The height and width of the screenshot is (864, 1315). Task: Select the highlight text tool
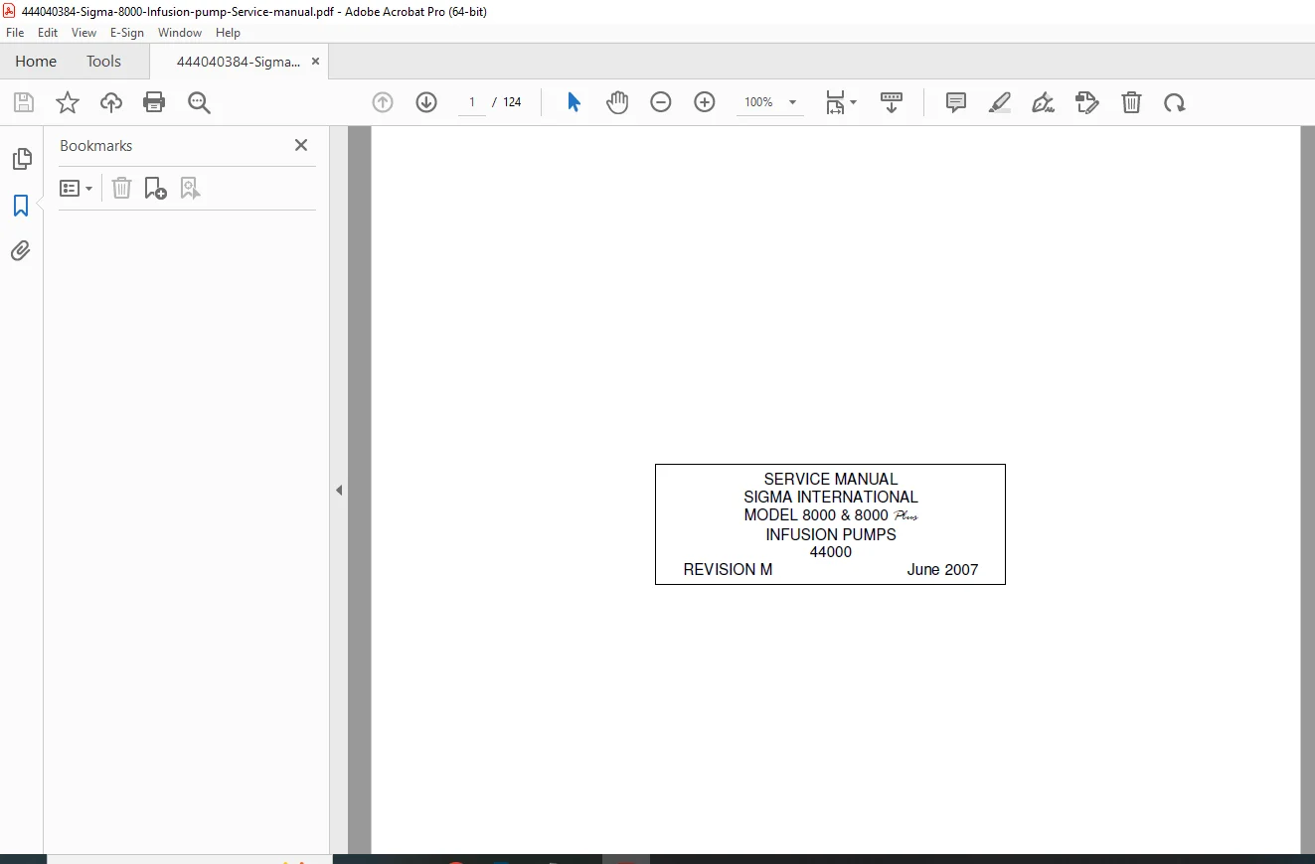click(1000, 102)
